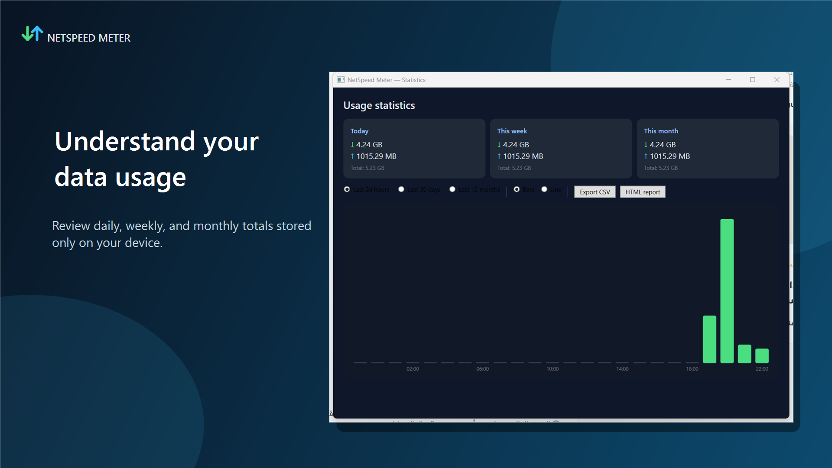Click Total: 5.23 GB in This month card
Image resolution: width=832 pixels, height=468 pixels.
(660, 168)
